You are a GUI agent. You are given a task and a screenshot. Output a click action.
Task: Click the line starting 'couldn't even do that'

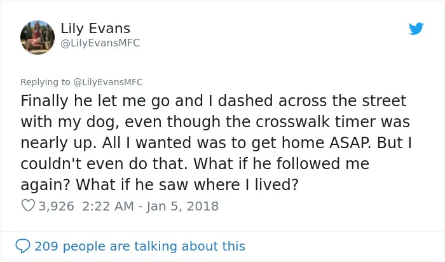click(x=195, y=163)
